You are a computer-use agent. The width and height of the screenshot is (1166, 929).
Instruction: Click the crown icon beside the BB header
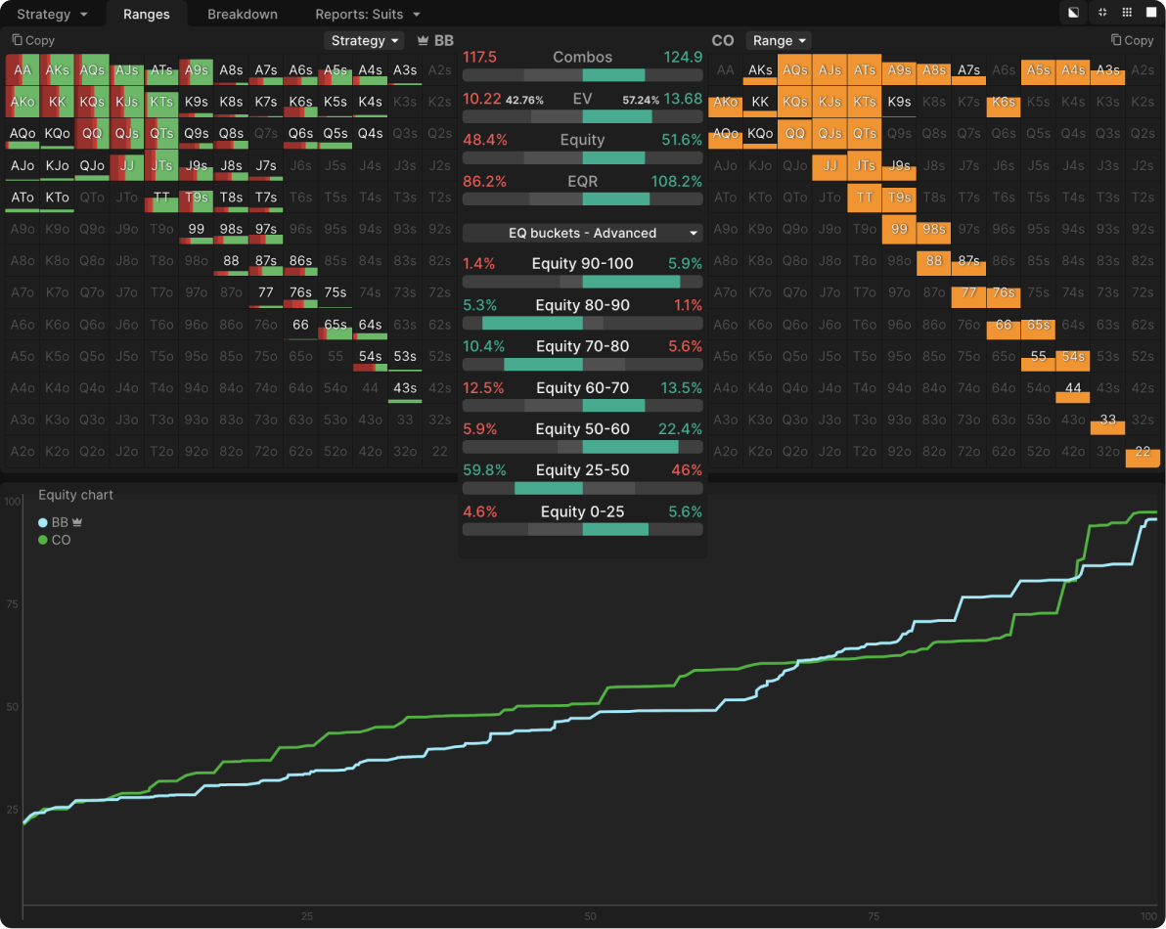(x=423, y=40)
